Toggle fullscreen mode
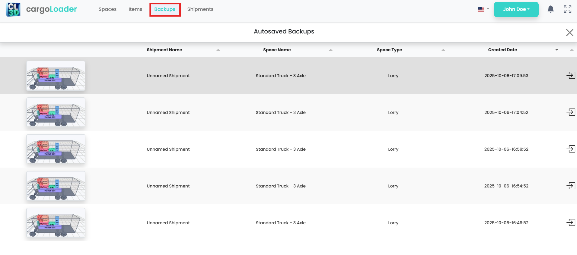Image resolution: width=577 pixels, height=255 pixels. click(567, 9)
